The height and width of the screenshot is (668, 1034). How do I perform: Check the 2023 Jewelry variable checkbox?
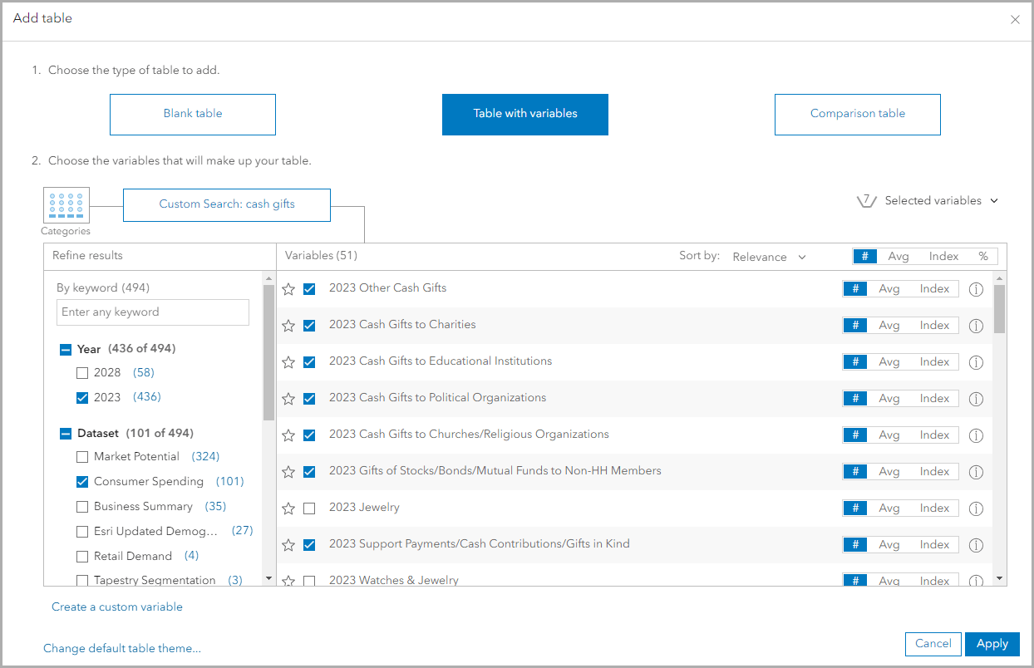click(x=309, y=508)
